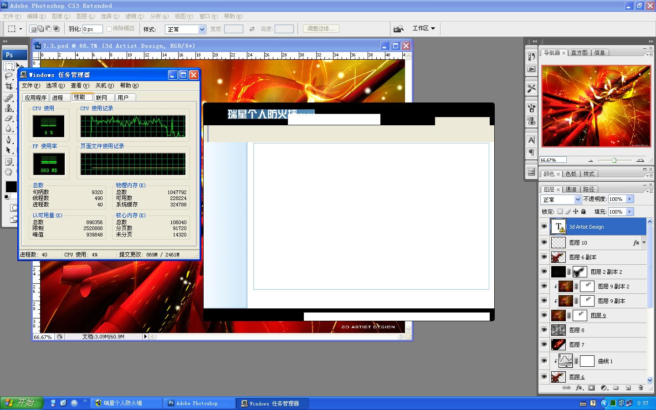
Task: Expand the 工作区 workspace menu
Action: [424, 28]
